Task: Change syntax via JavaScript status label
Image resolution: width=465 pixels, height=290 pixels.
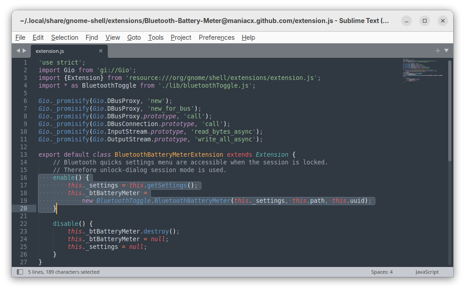Action: pos(427,272)
